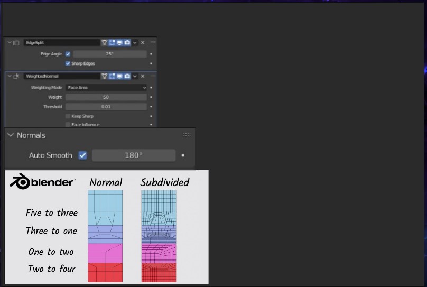Click the Edge Angle 25° field
The image size is (427, 287).
110,54
